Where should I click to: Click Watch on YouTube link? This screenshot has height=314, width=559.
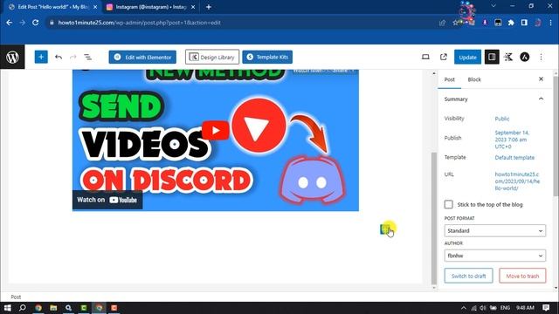coord(107,200)
